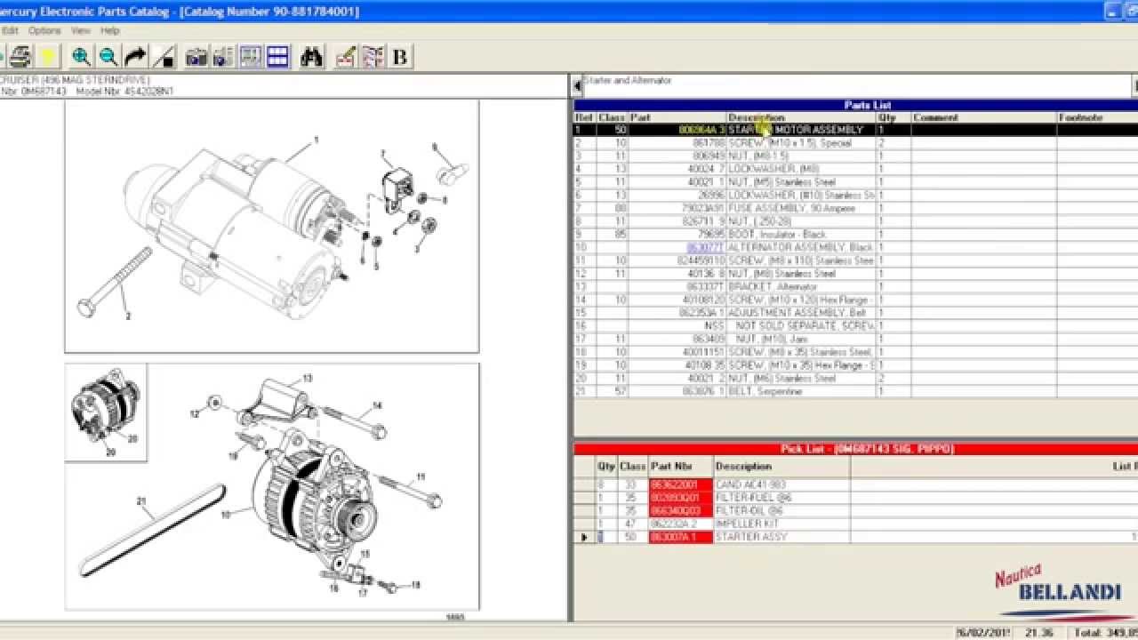Select the grid layout view icon
This screenshot has height=640, width=1138.
coord(277,57)
